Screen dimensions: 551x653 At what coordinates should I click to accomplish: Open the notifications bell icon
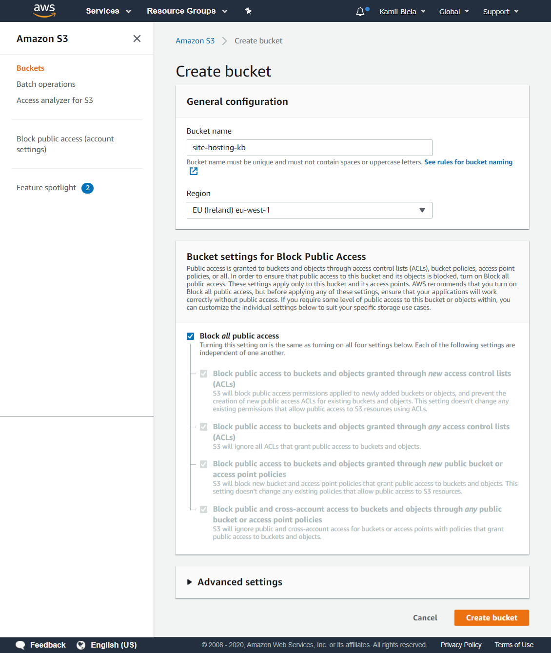[360, 12]
